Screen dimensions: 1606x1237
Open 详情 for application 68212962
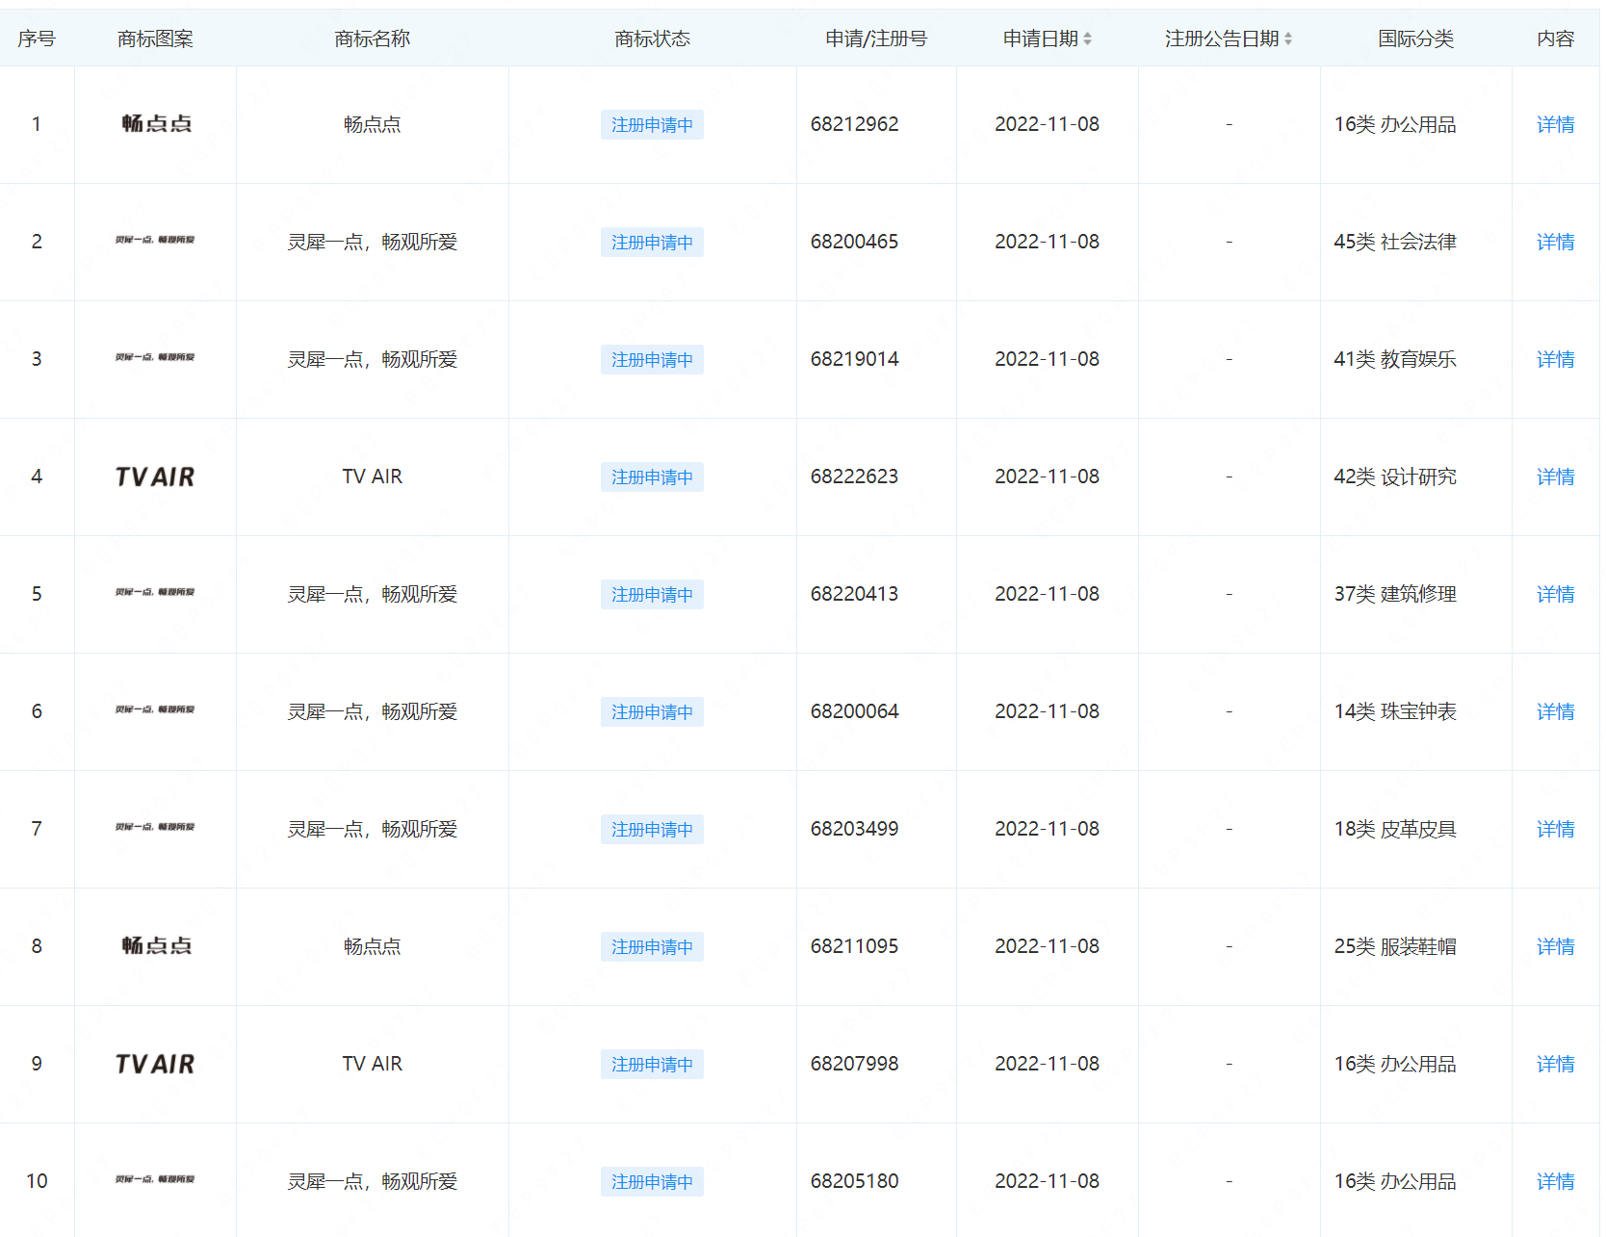(x=1555, y=124)
